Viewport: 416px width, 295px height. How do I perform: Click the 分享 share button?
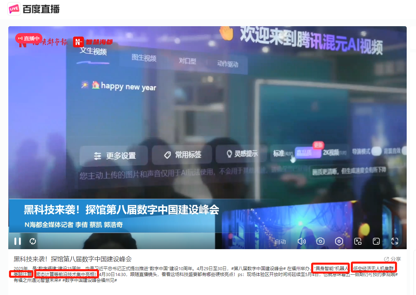[393, 259]
